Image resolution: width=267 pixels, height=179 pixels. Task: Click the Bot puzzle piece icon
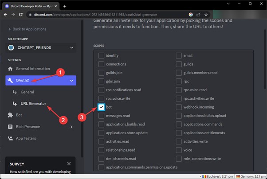[11, 115]
